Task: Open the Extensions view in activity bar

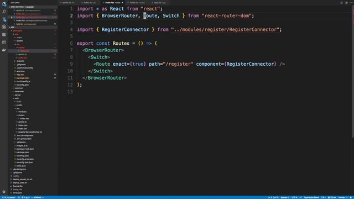Action: 4,34
